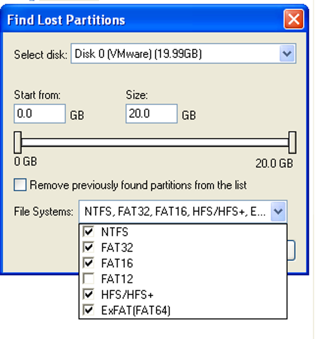Uncheck the FAT16 file system checkbox
315x339 pixels.
(88, 263)
